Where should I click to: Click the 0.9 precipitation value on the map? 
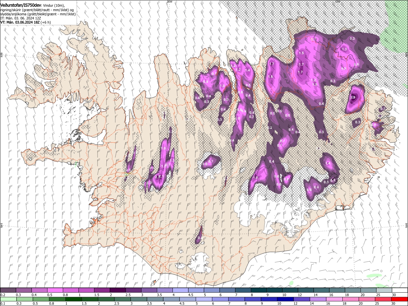pyautogui.click(x=206, y=82)
